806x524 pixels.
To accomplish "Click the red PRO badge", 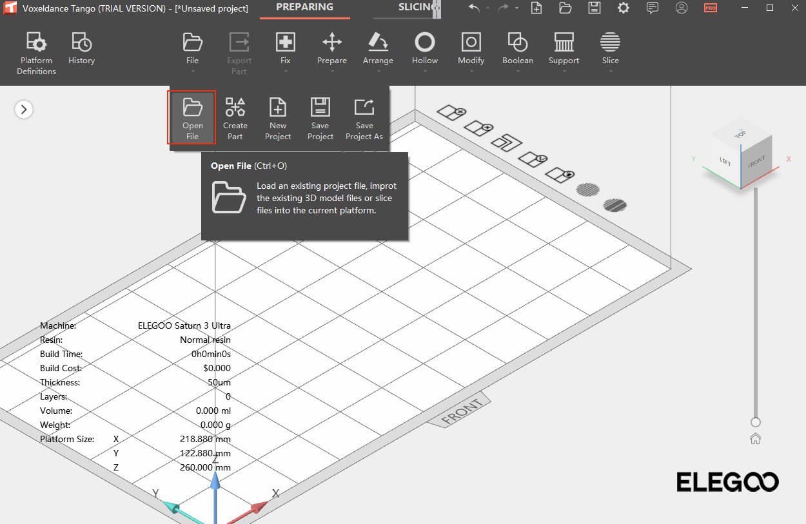I will [711, 8].
